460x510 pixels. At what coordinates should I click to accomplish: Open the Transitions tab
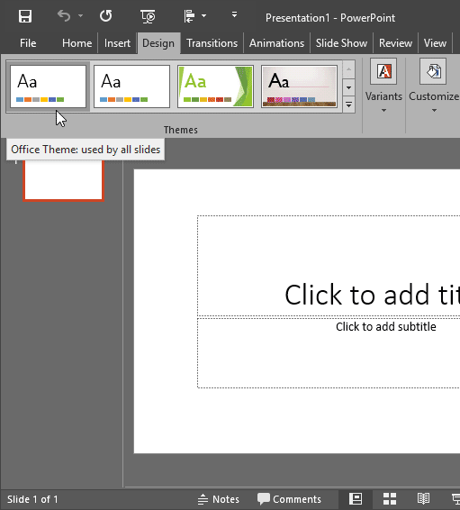(212, 43)
